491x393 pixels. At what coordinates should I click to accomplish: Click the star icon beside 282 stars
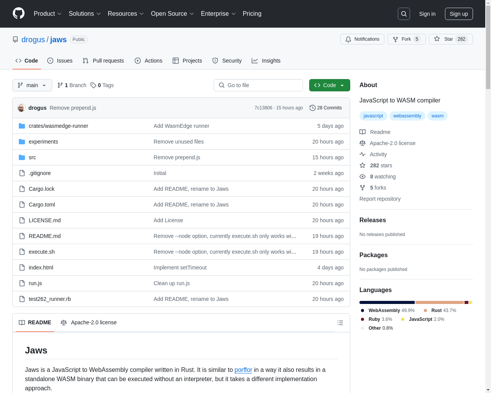point(362,165)
